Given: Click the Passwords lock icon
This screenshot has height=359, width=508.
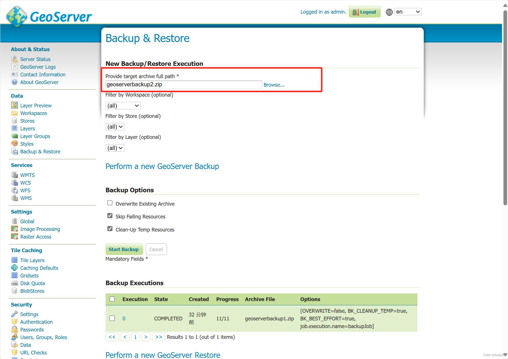Looking at the screenshot, I should (14, 329).
